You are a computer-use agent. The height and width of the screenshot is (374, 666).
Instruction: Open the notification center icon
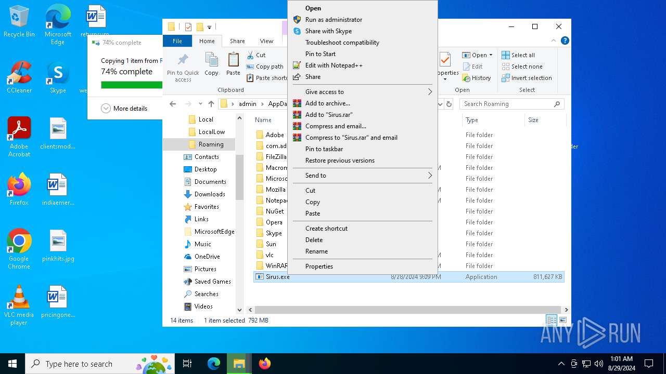pos(649,364)
